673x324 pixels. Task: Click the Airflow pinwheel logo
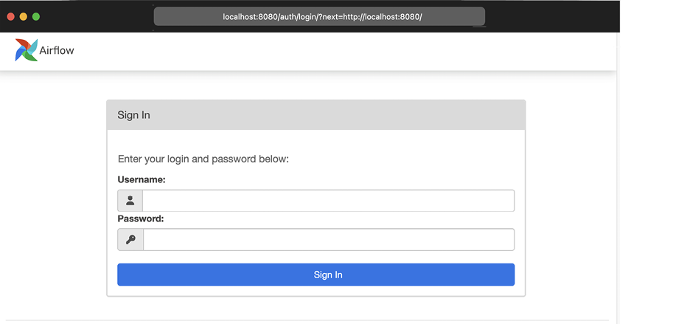[26, 50]
